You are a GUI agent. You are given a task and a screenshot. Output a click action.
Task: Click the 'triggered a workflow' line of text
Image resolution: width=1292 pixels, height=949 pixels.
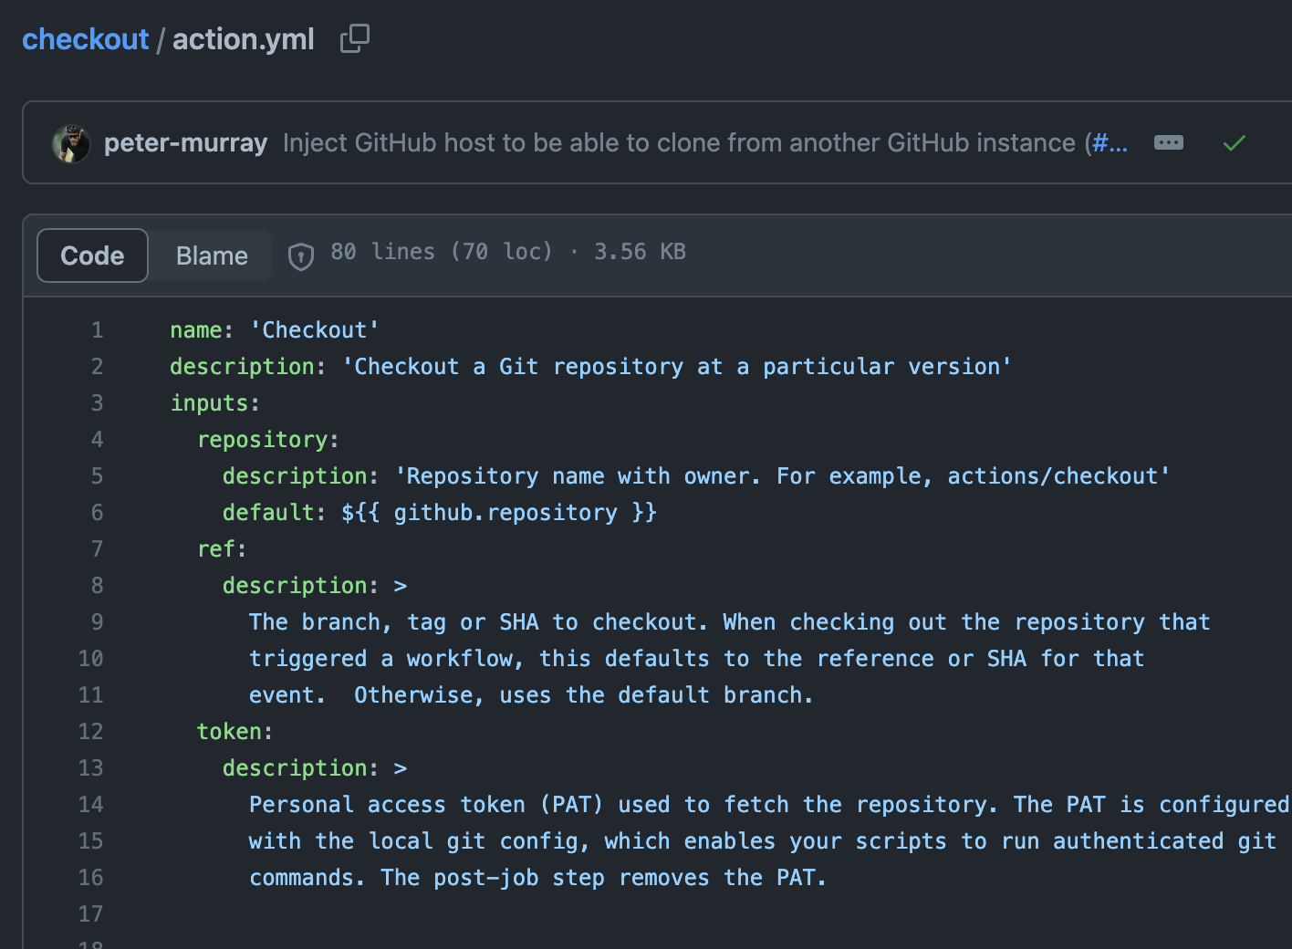tap(696, 659)
